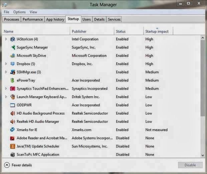Click the Microsoft SkyDrive cloud icon
The height and width of the screenshot is (174, 207).
coord(13,55)
